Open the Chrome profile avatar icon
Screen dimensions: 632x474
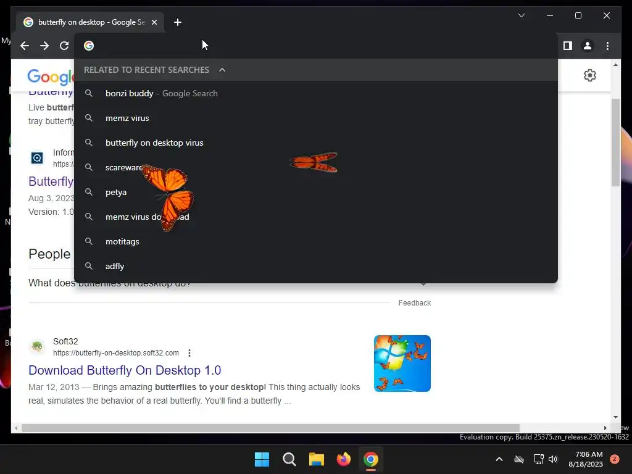588,46
